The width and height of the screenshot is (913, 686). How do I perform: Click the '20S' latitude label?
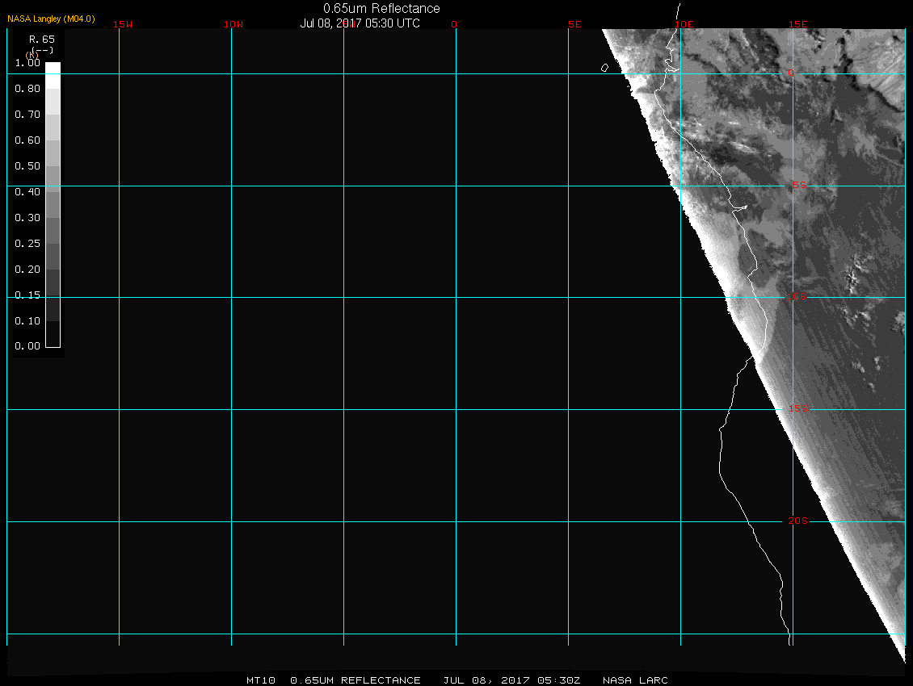click(797, 521)
